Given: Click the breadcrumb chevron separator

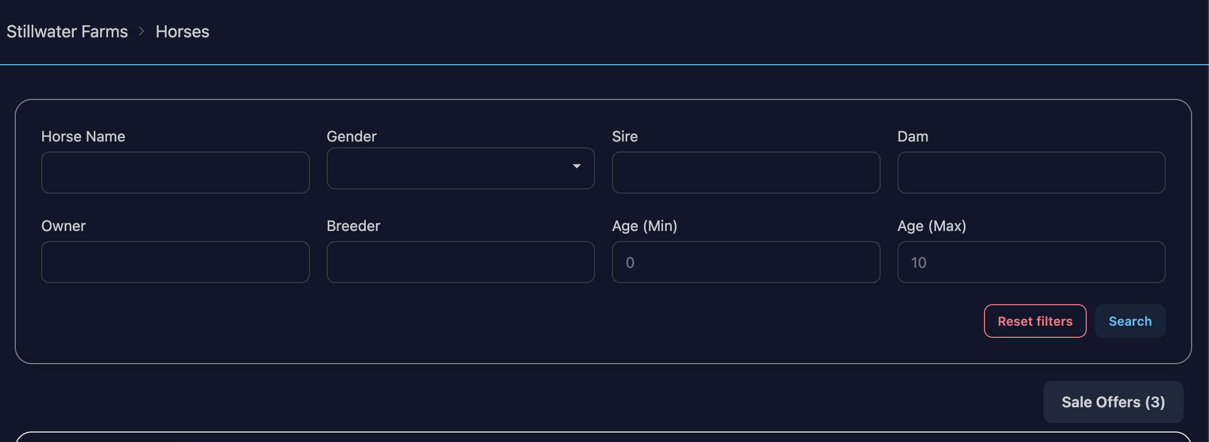Looking at the screenshot, I should click(141, 32).
